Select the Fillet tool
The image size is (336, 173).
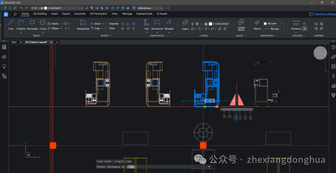[110, 28]
